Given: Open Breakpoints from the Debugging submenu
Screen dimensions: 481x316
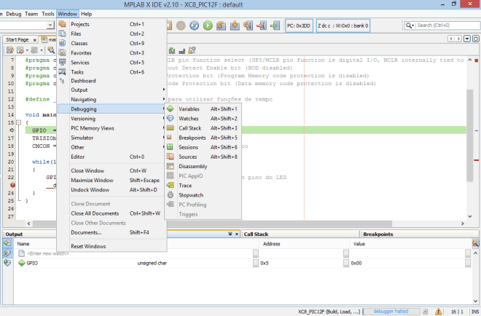Looking at the screenshot, I should pyautogui.click(x=203, y=138).
